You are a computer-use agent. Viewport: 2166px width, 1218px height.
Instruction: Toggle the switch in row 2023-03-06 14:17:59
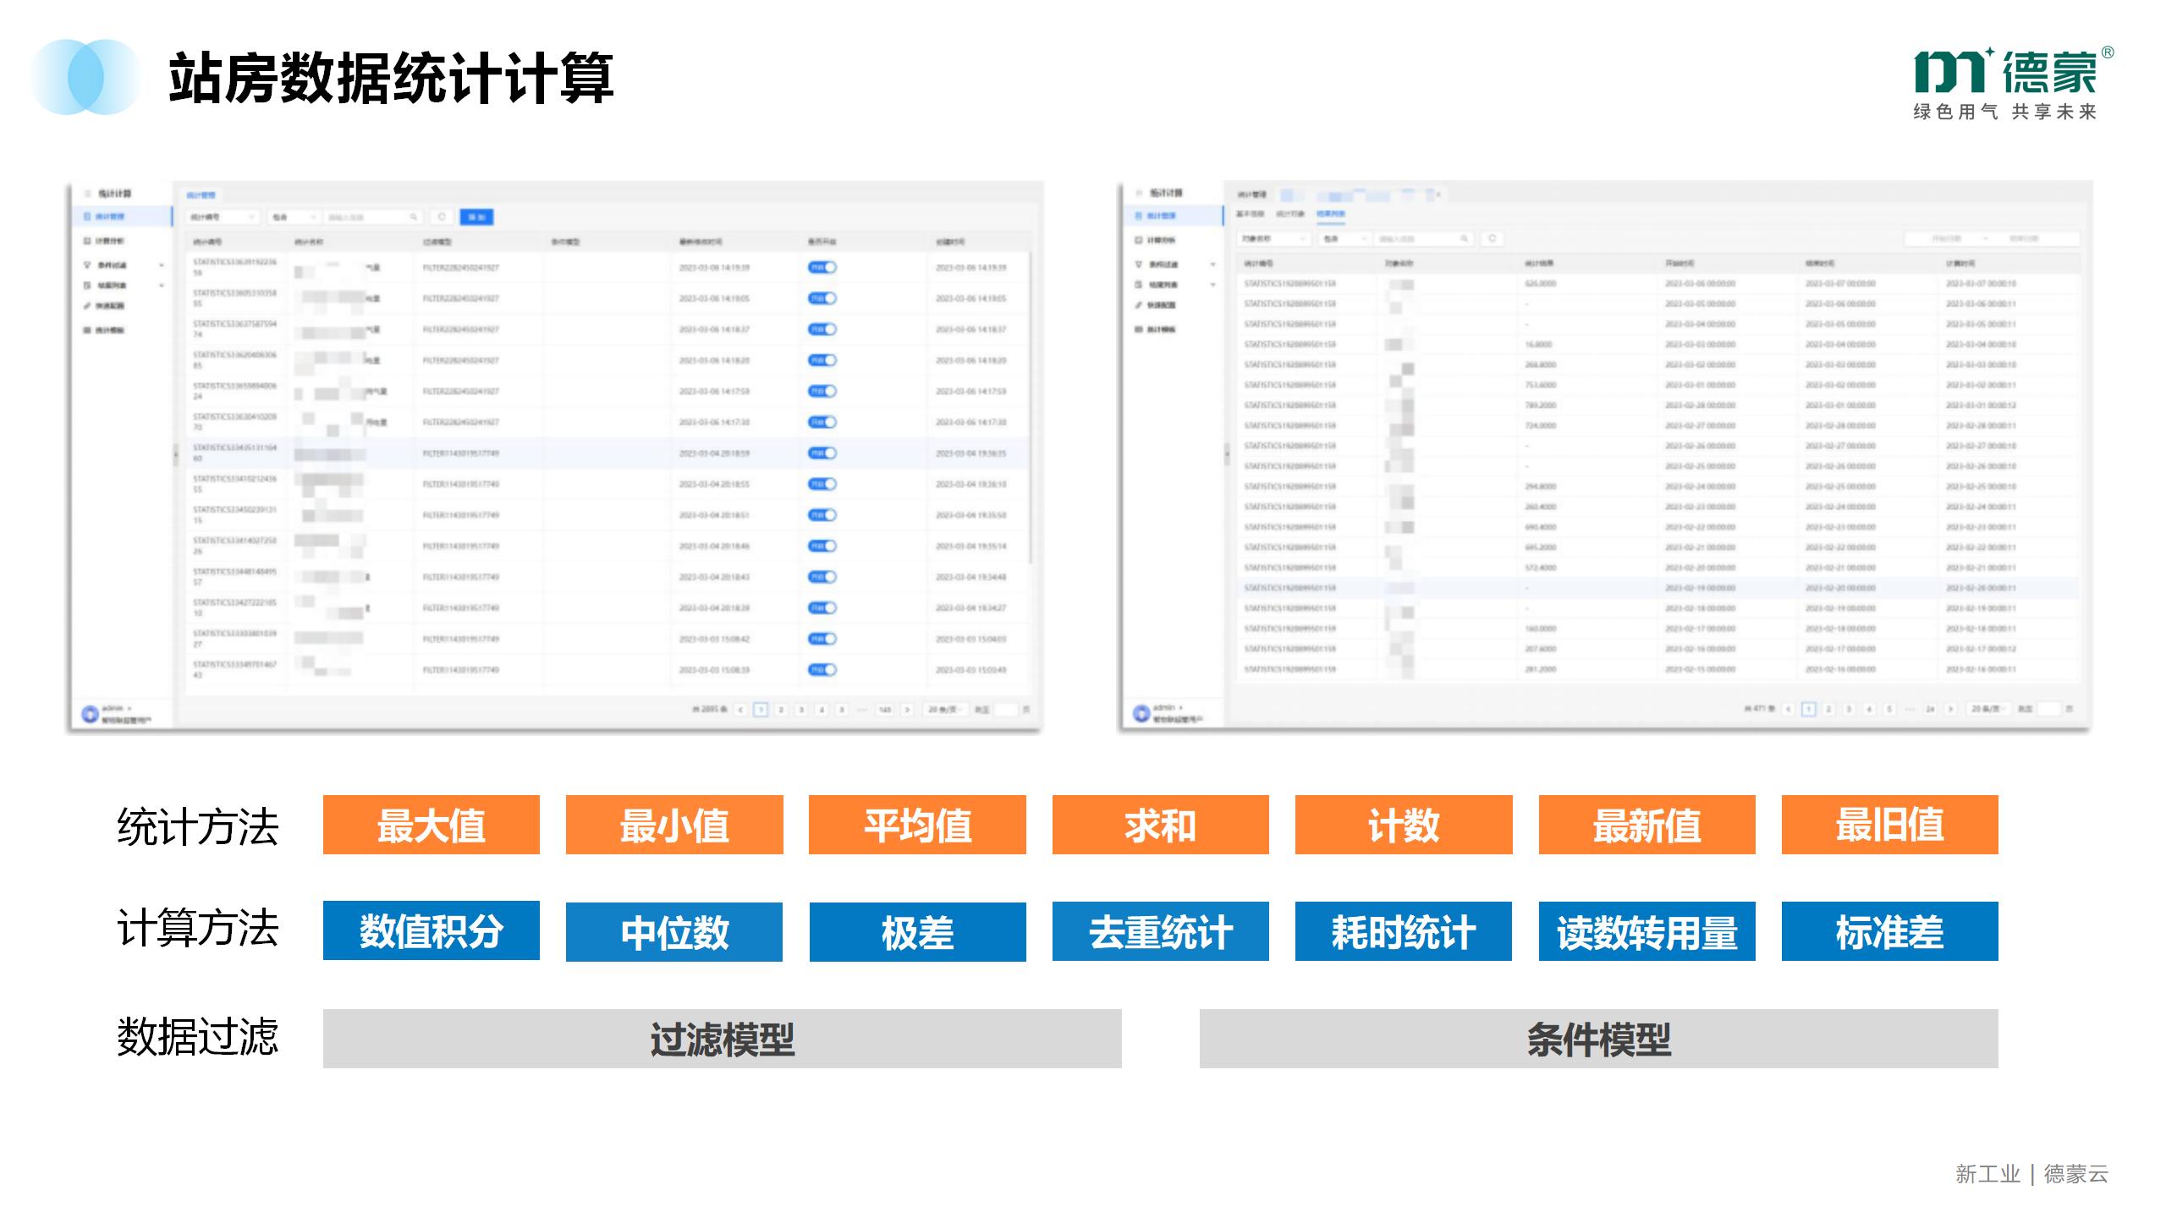(x=822, y=391)
